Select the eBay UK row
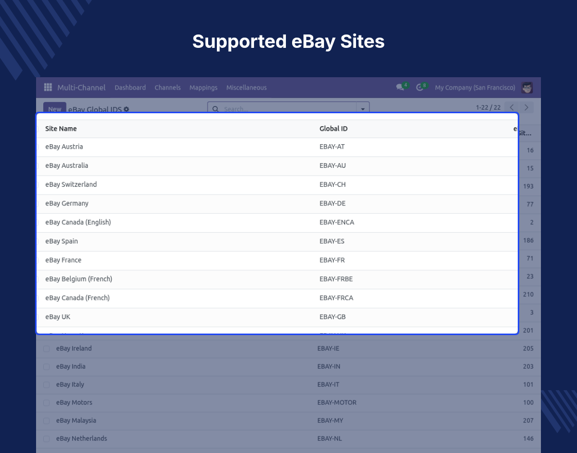The image size is (577, 453). coord(277,317)
